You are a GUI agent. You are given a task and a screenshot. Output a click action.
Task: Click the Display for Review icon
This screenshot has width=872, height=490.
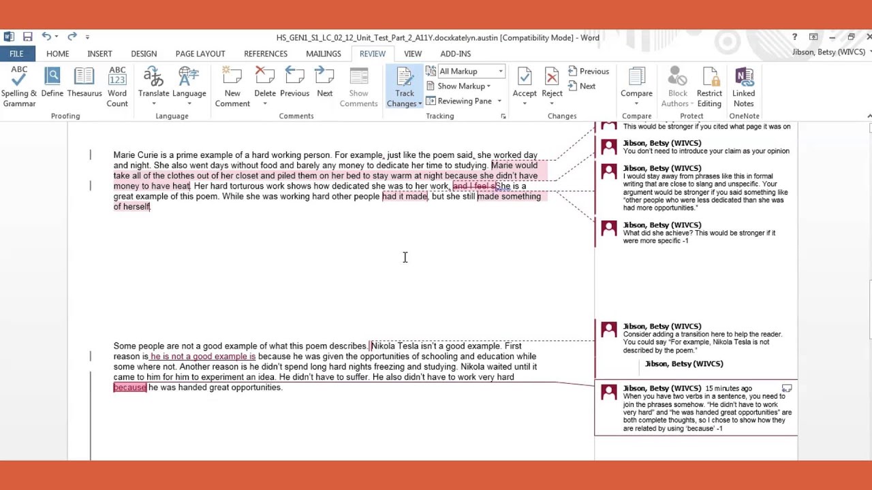coord(431,71)
